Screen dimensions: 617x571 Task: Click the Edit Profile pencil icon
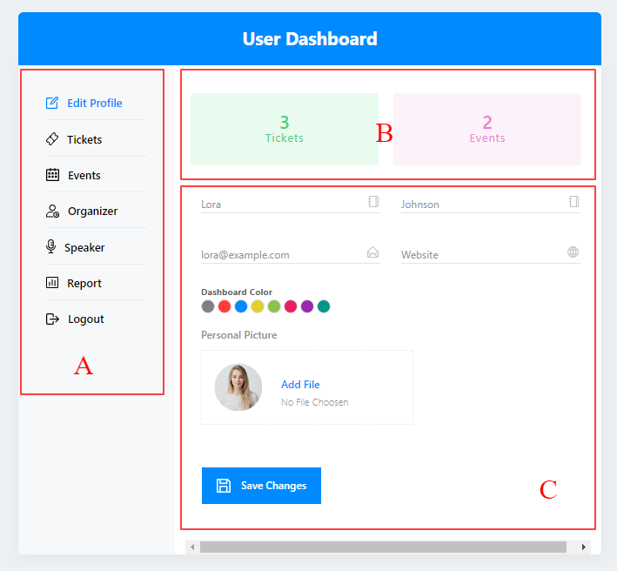click(52, 103)
